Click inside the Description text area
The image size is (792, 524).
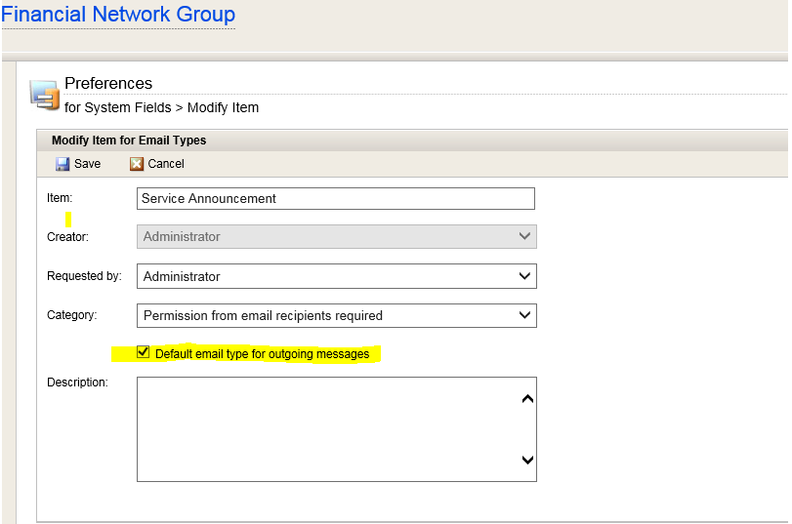click(x=327, y=429)
